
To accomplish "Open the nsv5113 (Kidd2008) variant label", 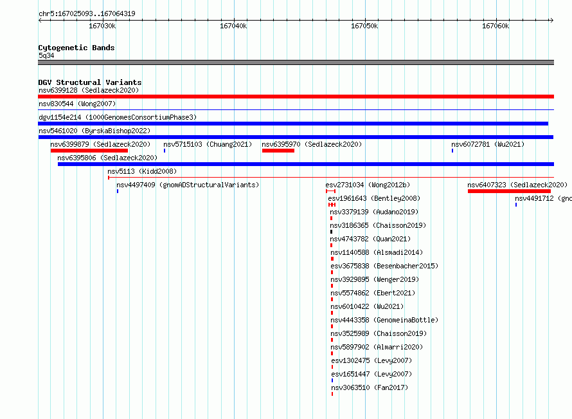I will tap(142, 171).
